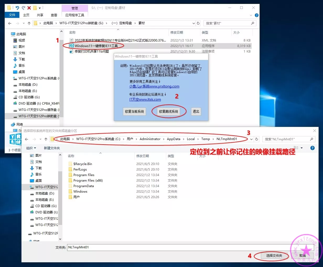Expand the 组织 dropdown menu

pyautogui.click(x=31, y=148)
